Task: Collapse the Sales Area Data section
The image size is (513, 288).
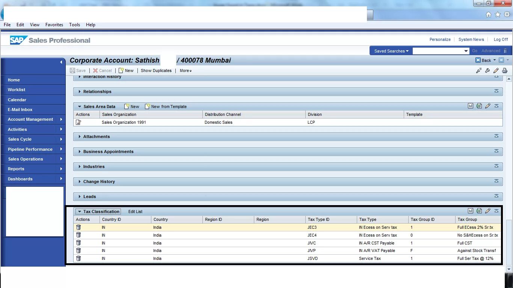Action: 80,106
